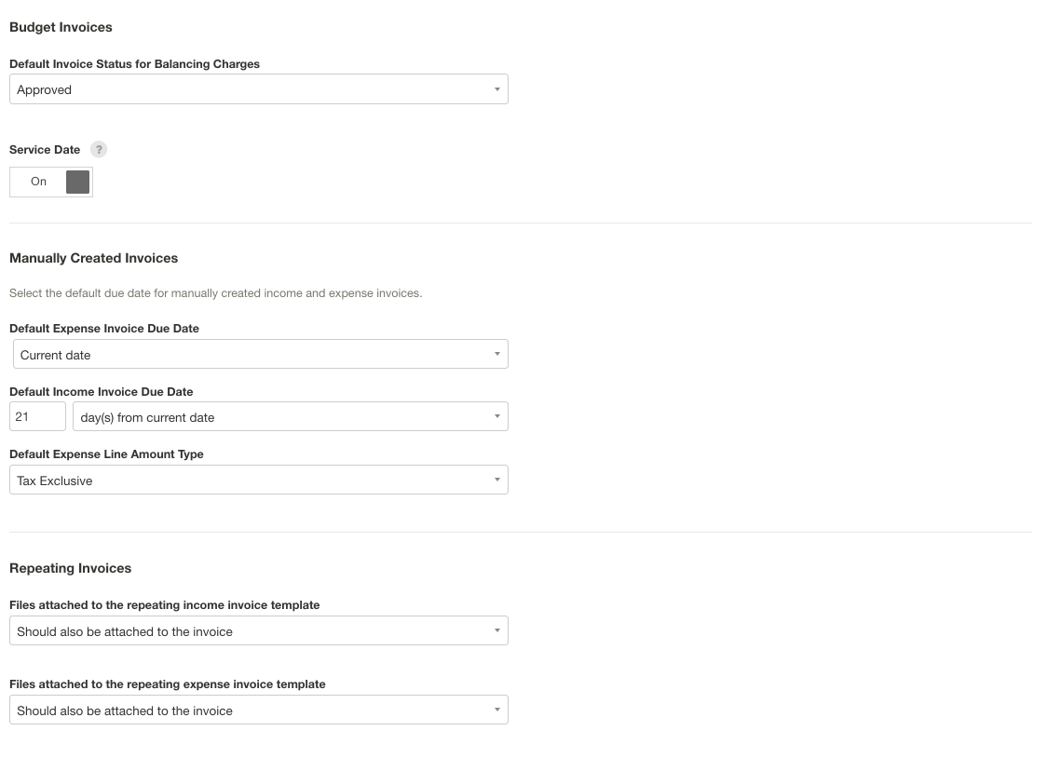The width and height of the screenshot is (1047, 758).
Task: Click the repeating income invoice files dropdown arrow
Action: tap(496, 630)
